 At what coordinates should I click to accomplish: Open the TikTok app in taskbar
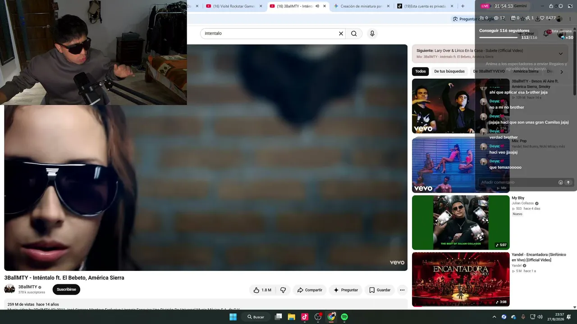[x=305, y=317]
